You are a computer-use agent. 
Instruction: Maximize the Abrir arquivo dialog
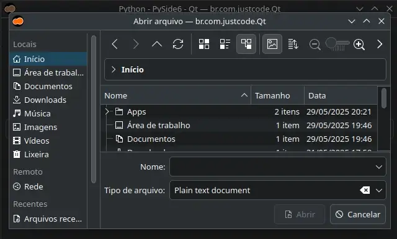367,21
